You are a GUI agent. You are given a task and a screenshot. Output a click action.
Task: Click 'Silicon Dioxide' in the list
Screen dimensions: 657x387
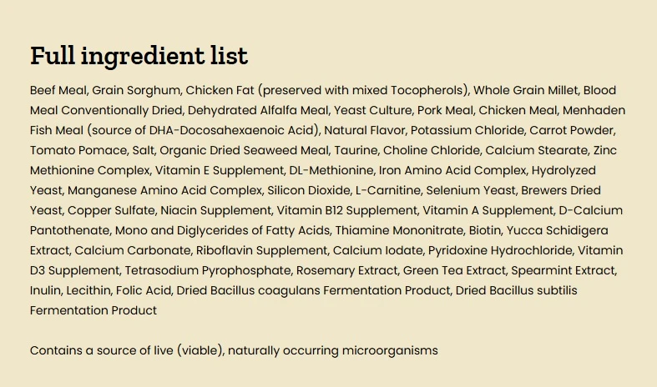tap(309, 190)
